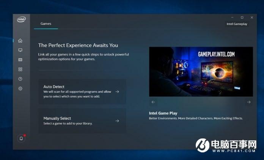The height and width of the screenshot is (160, 264).
Task: Choose the Auto Detect option
Action: (82, 92)
